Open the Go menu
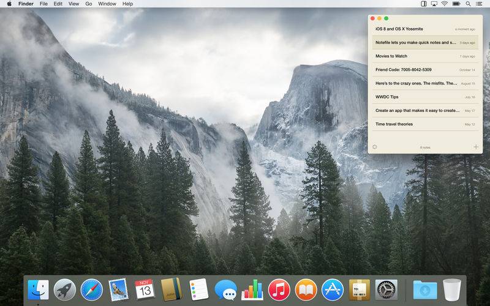Image resolution: width=490 pixels, height=306 pixels. coord(89,4)
